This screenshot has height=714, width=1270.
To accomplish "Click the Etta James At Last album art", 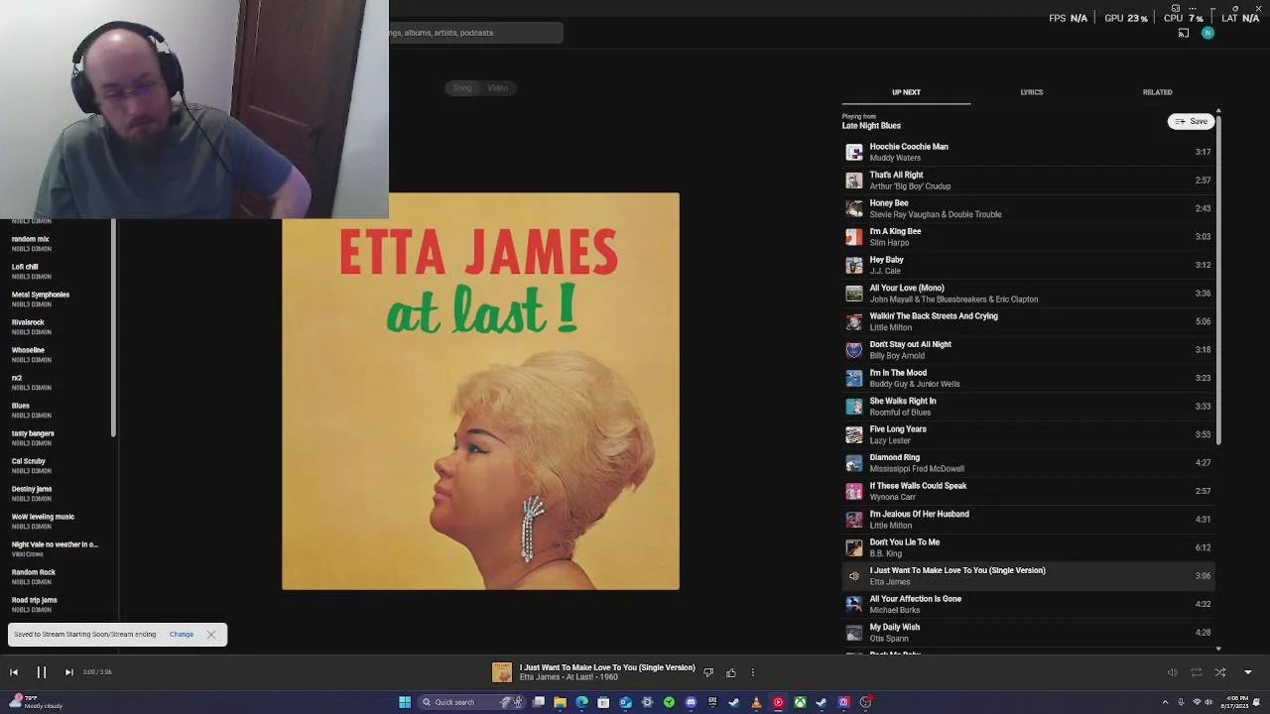I will (x=480, y=392).
